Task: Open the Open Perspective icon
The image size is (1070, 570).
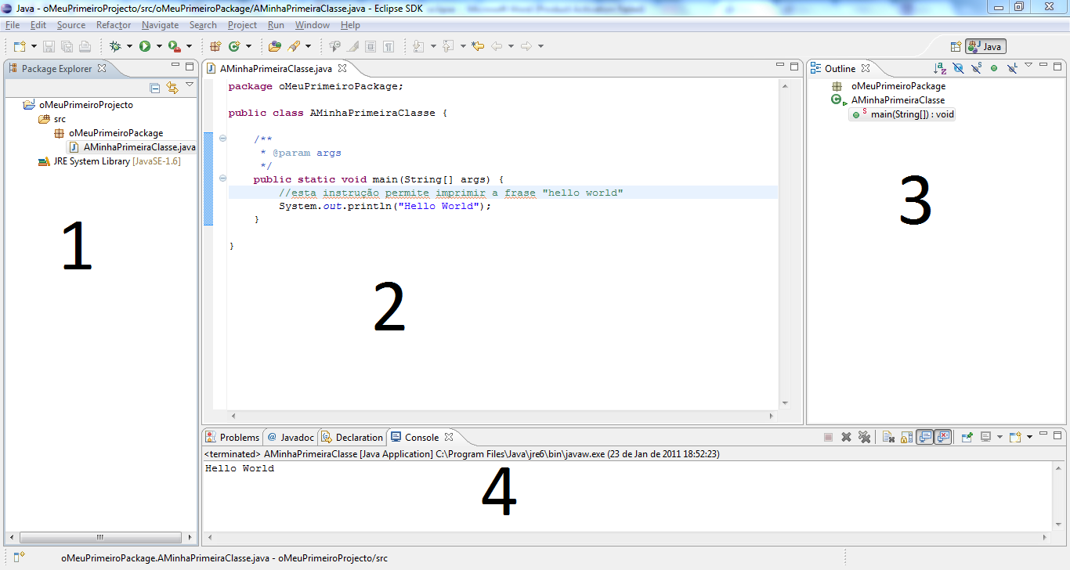Action: tap(956, 46)
